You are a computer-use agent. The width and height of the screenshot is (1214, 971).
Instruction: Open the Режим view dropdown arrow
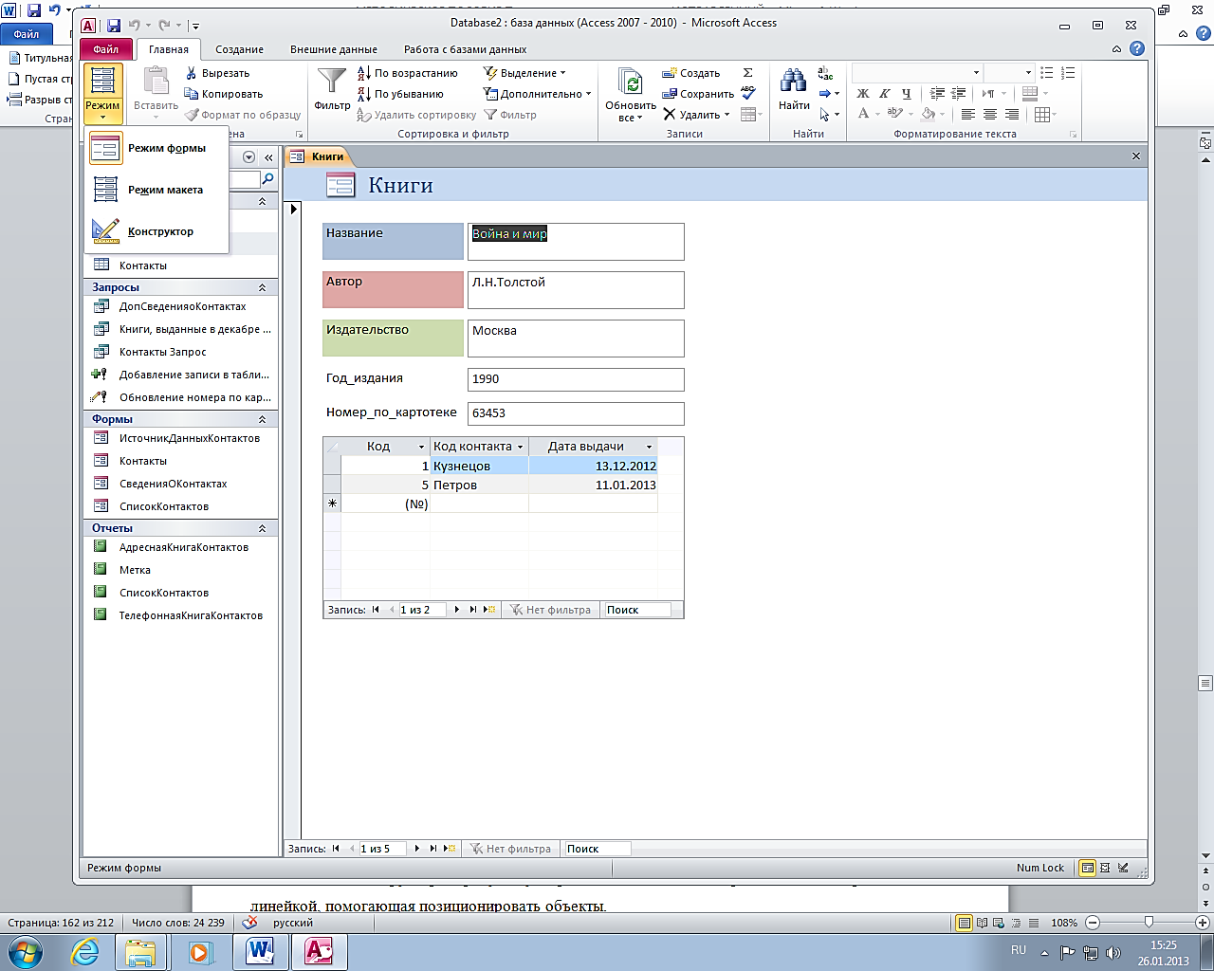102,118
